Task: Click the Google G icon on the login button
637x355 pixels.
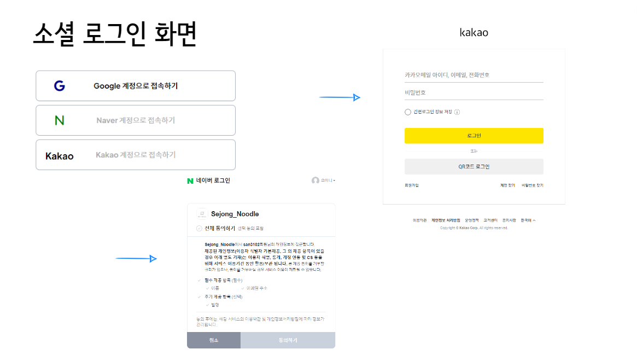Action: (x=60, y=85)
